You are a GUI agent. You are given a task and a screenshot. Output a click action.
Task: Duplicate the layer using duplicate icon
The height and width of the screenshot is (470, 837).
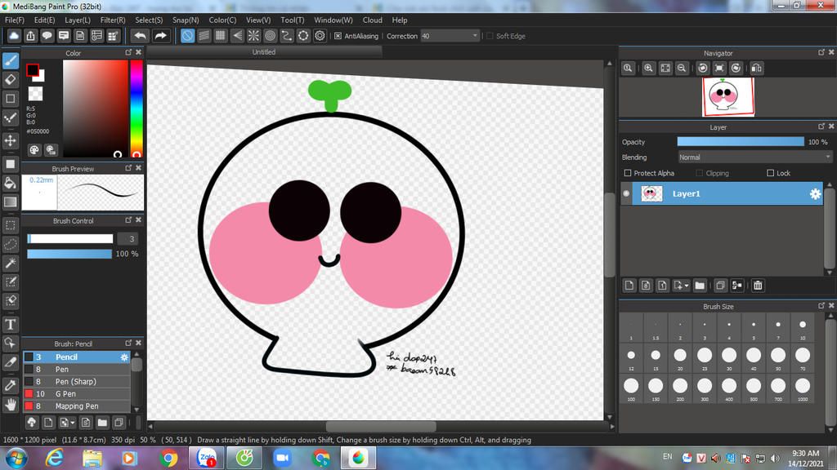[720, 286]
